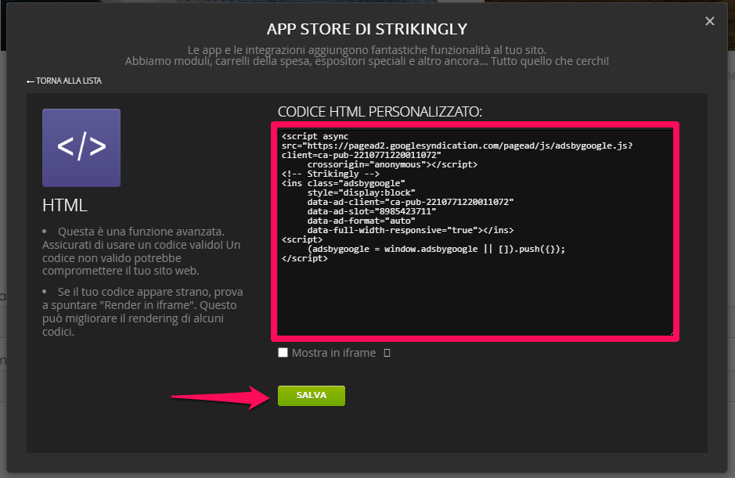Viewport: 735px width, 478px height.
Task: Click the data-ad-slot="8985423711" code line
Action: pos(372,211)
